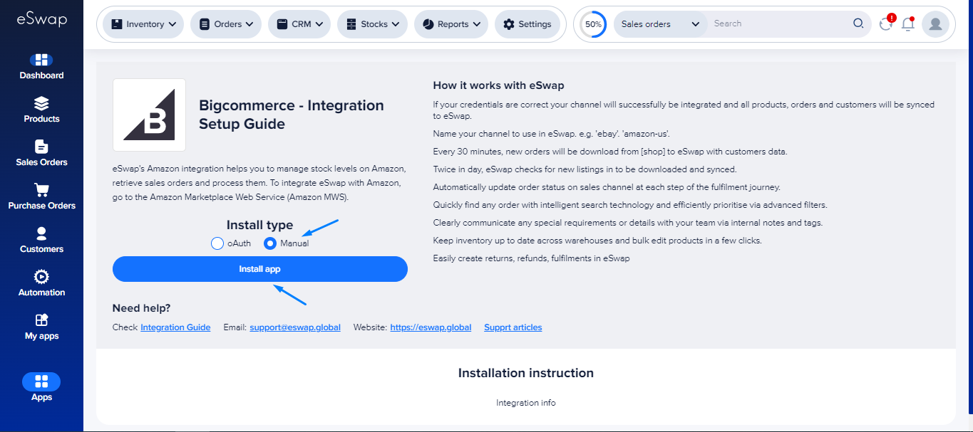Open the Settings menu item
This screenshot has width=973, height=432.
(527, 24)
